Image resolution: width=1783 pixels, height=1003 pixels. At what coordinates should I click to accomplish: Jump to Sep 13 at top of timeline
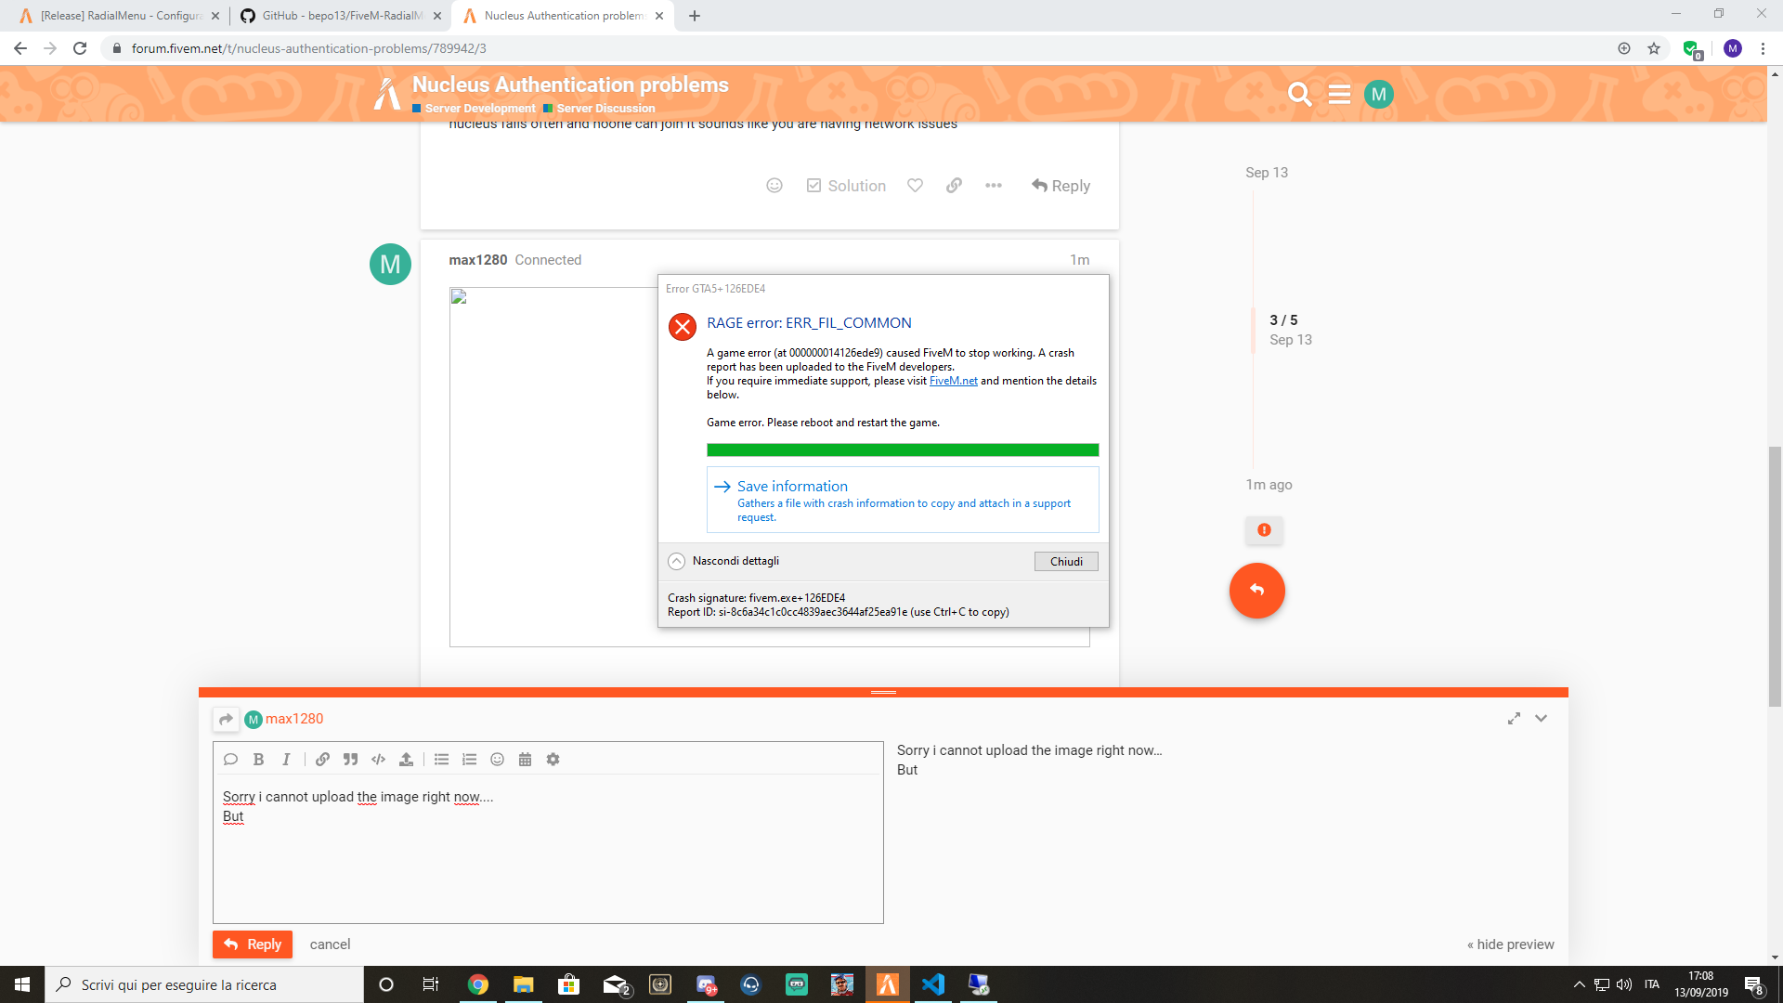(1267, 173)
